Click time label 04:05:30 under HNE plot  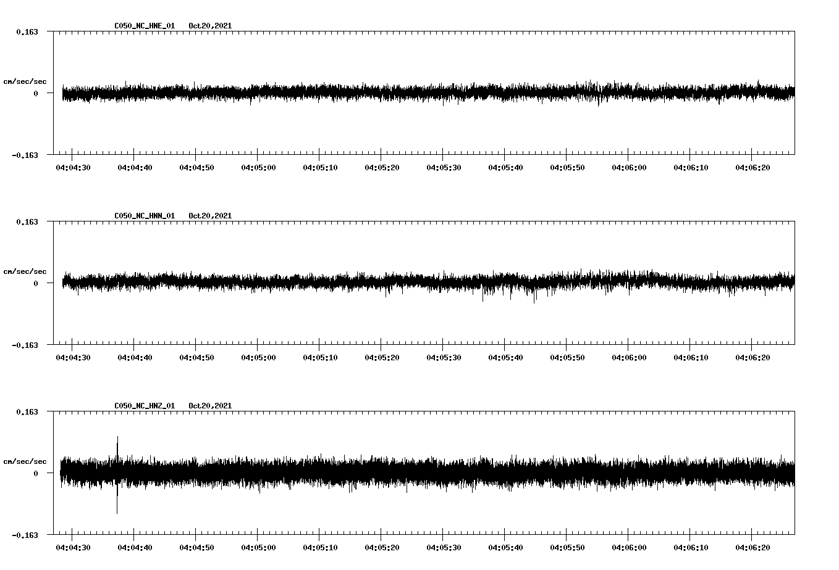pos(444,168)
